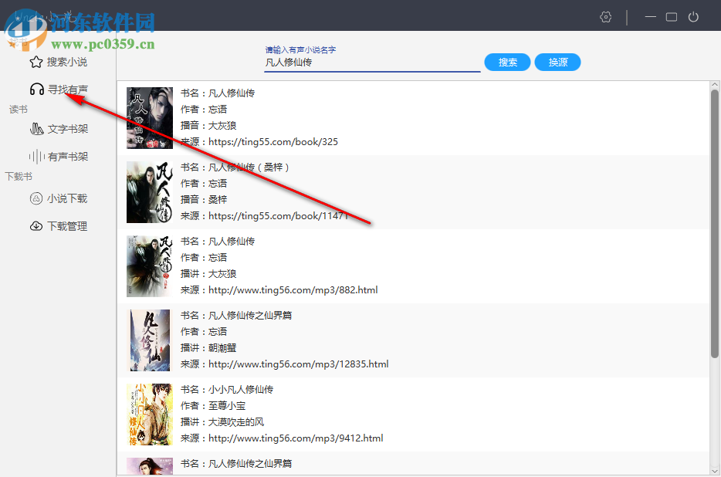Click the power icon in title bar
The width and height of the screenshot is (721, 477).
click(693, 16)
